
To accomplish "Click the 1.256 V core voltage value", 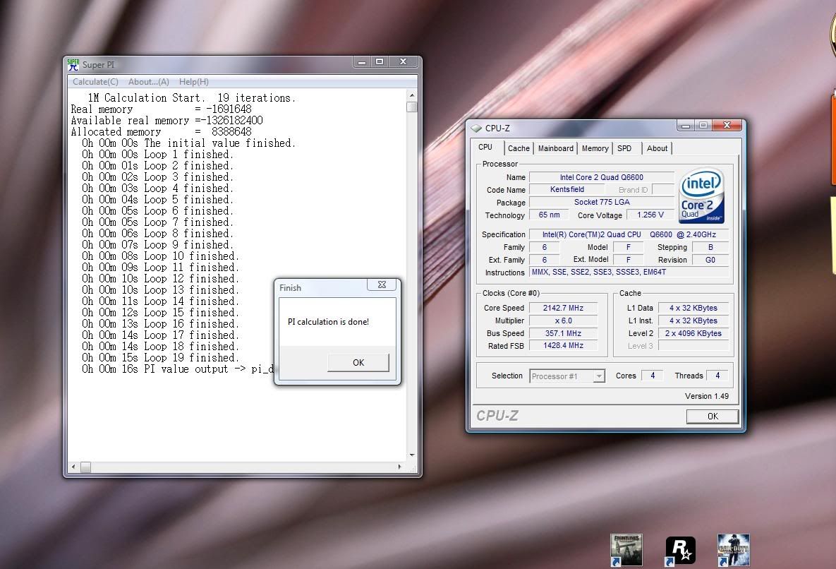I will tap(650, 215).
